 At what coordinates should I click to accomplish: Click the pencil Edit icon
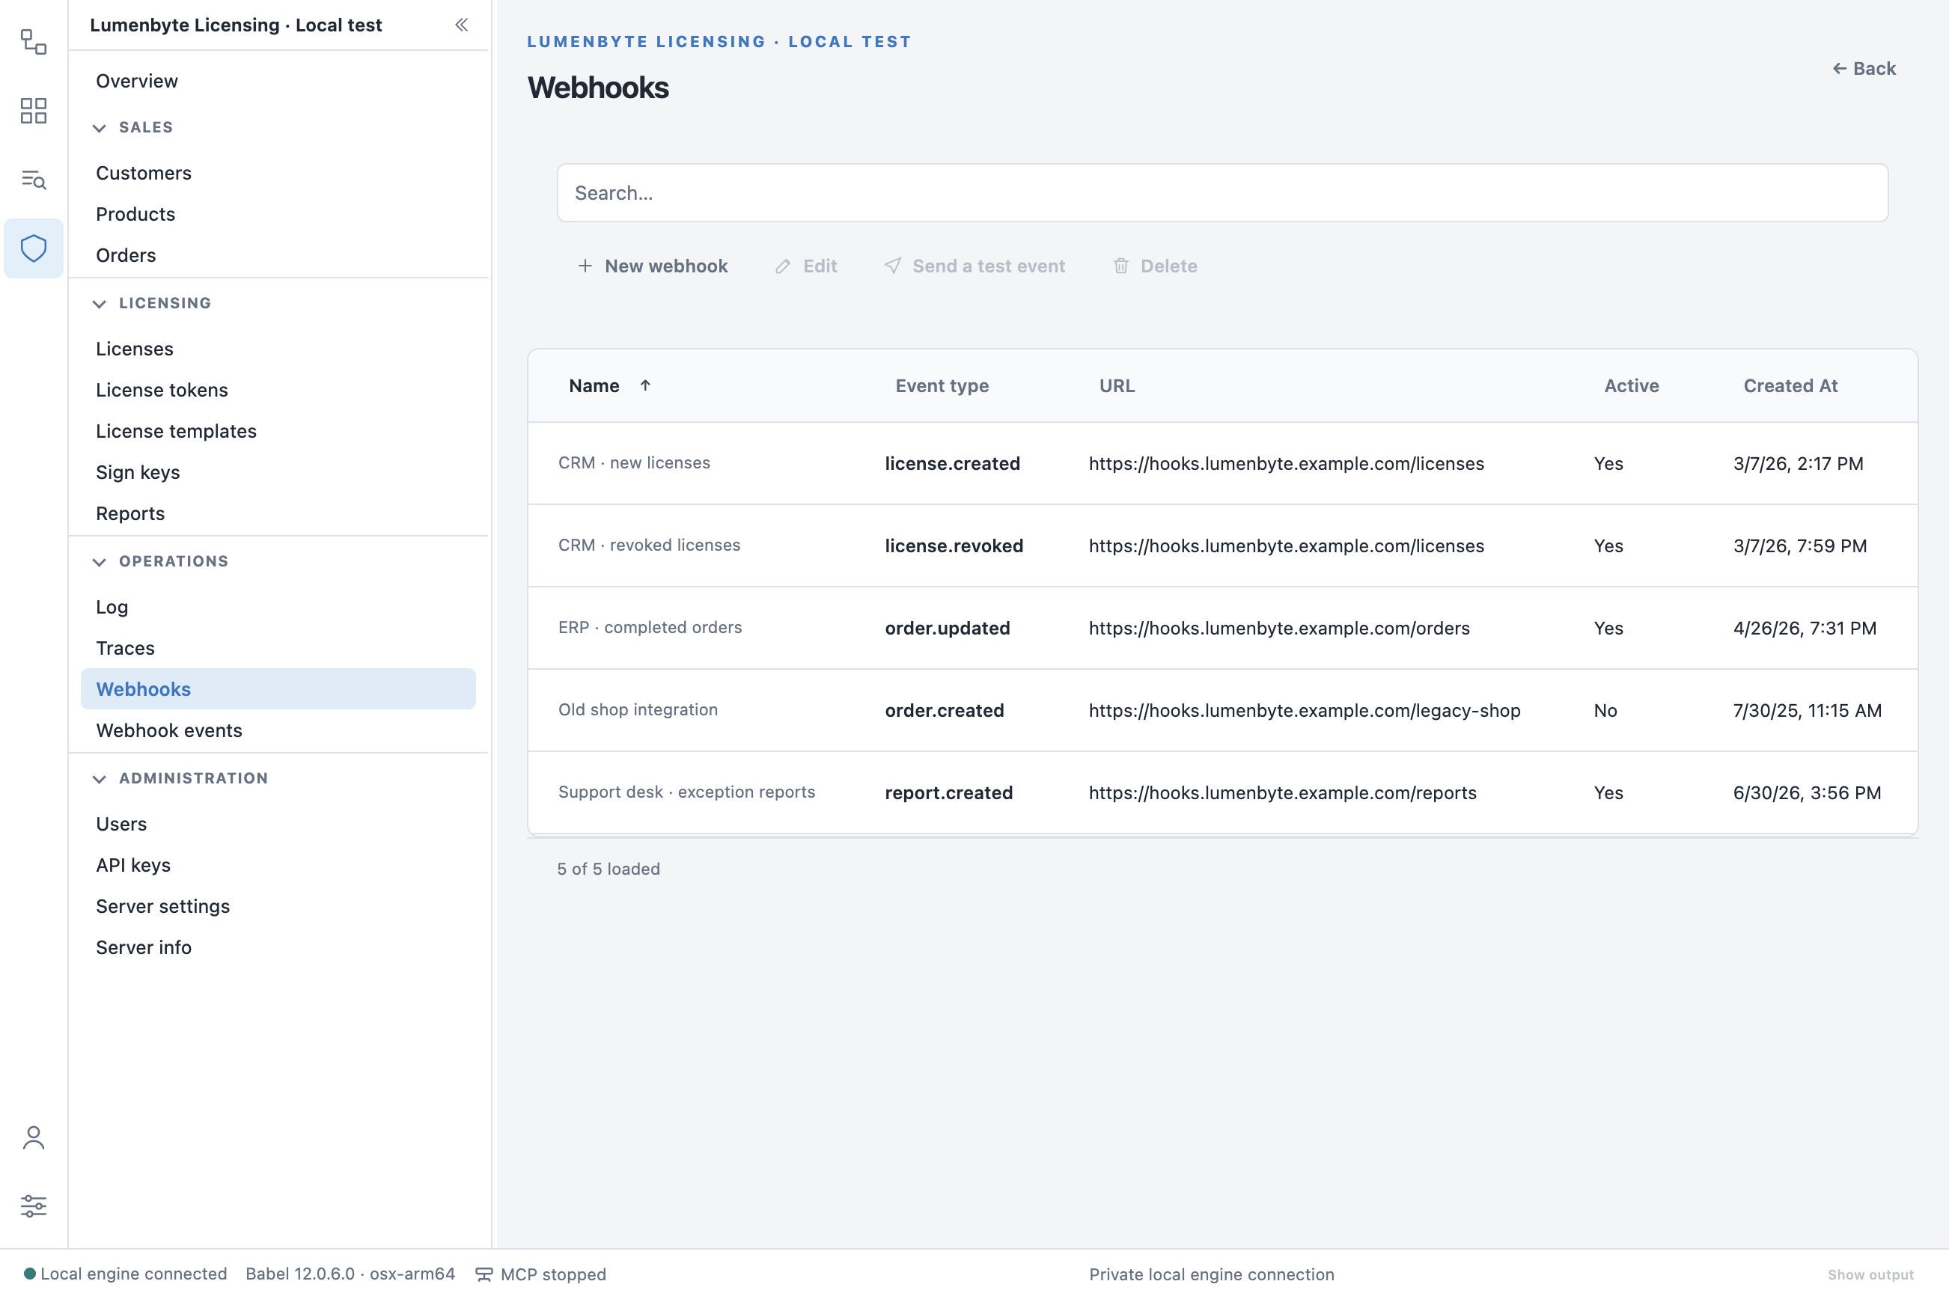pos(782,266)
